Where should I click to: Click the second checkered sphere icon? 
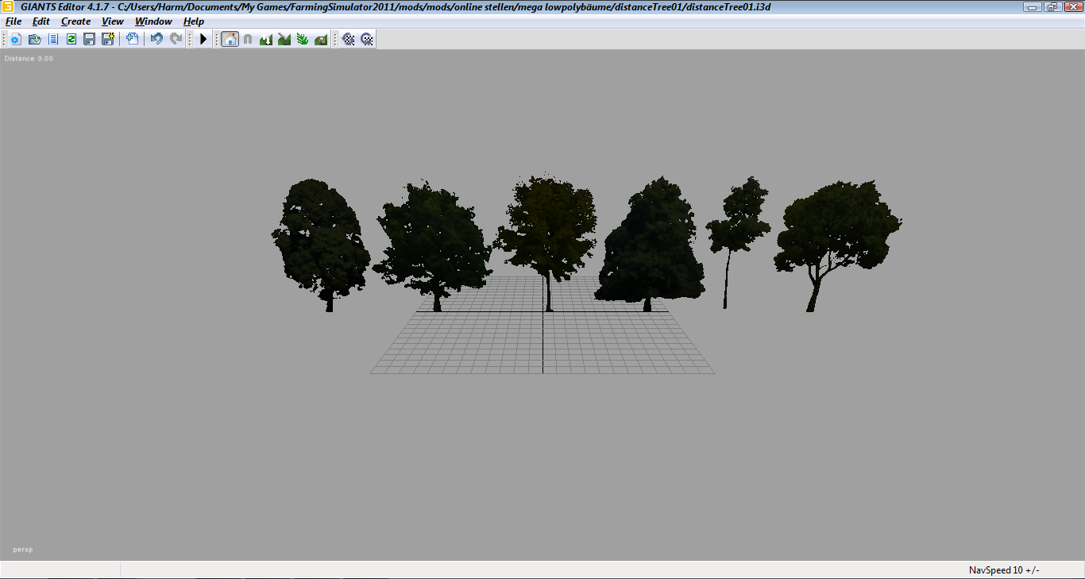pyautogui.click(x=367, y=39)
